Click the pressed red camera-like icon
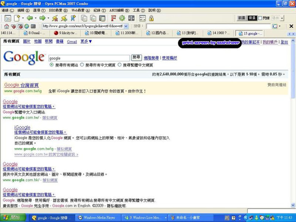 (20, 26)
